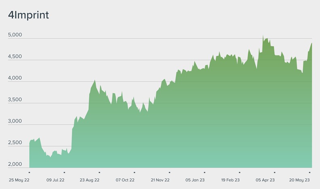320x189 pixels.
Task: Click the tick mark above 21 Nov 22
Action: pos(169,172)
